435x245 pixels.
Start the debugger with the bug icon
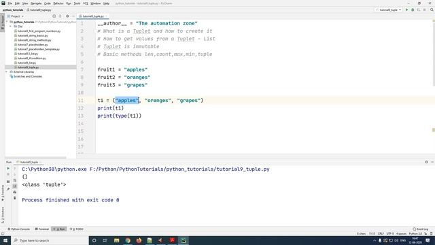(413, 10)
